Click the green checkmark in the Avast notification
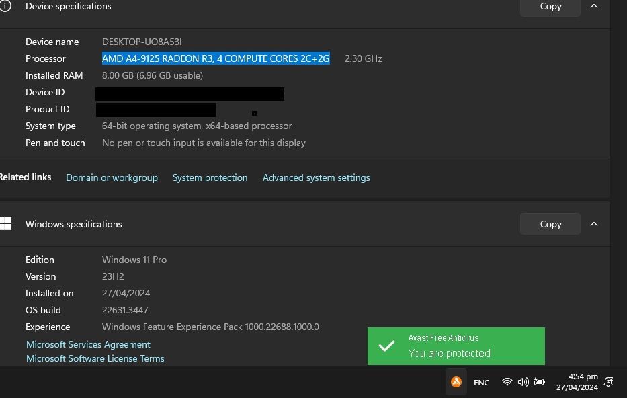The height and width of the screenshot is (398, 627). click(386, 346)
